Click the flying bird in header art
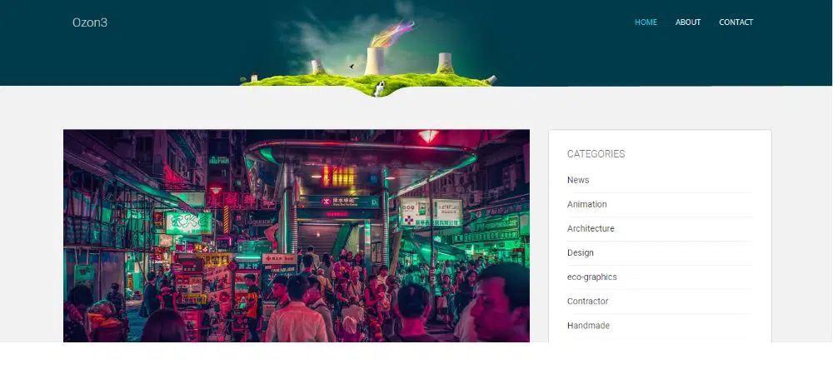 click(352, 65)
